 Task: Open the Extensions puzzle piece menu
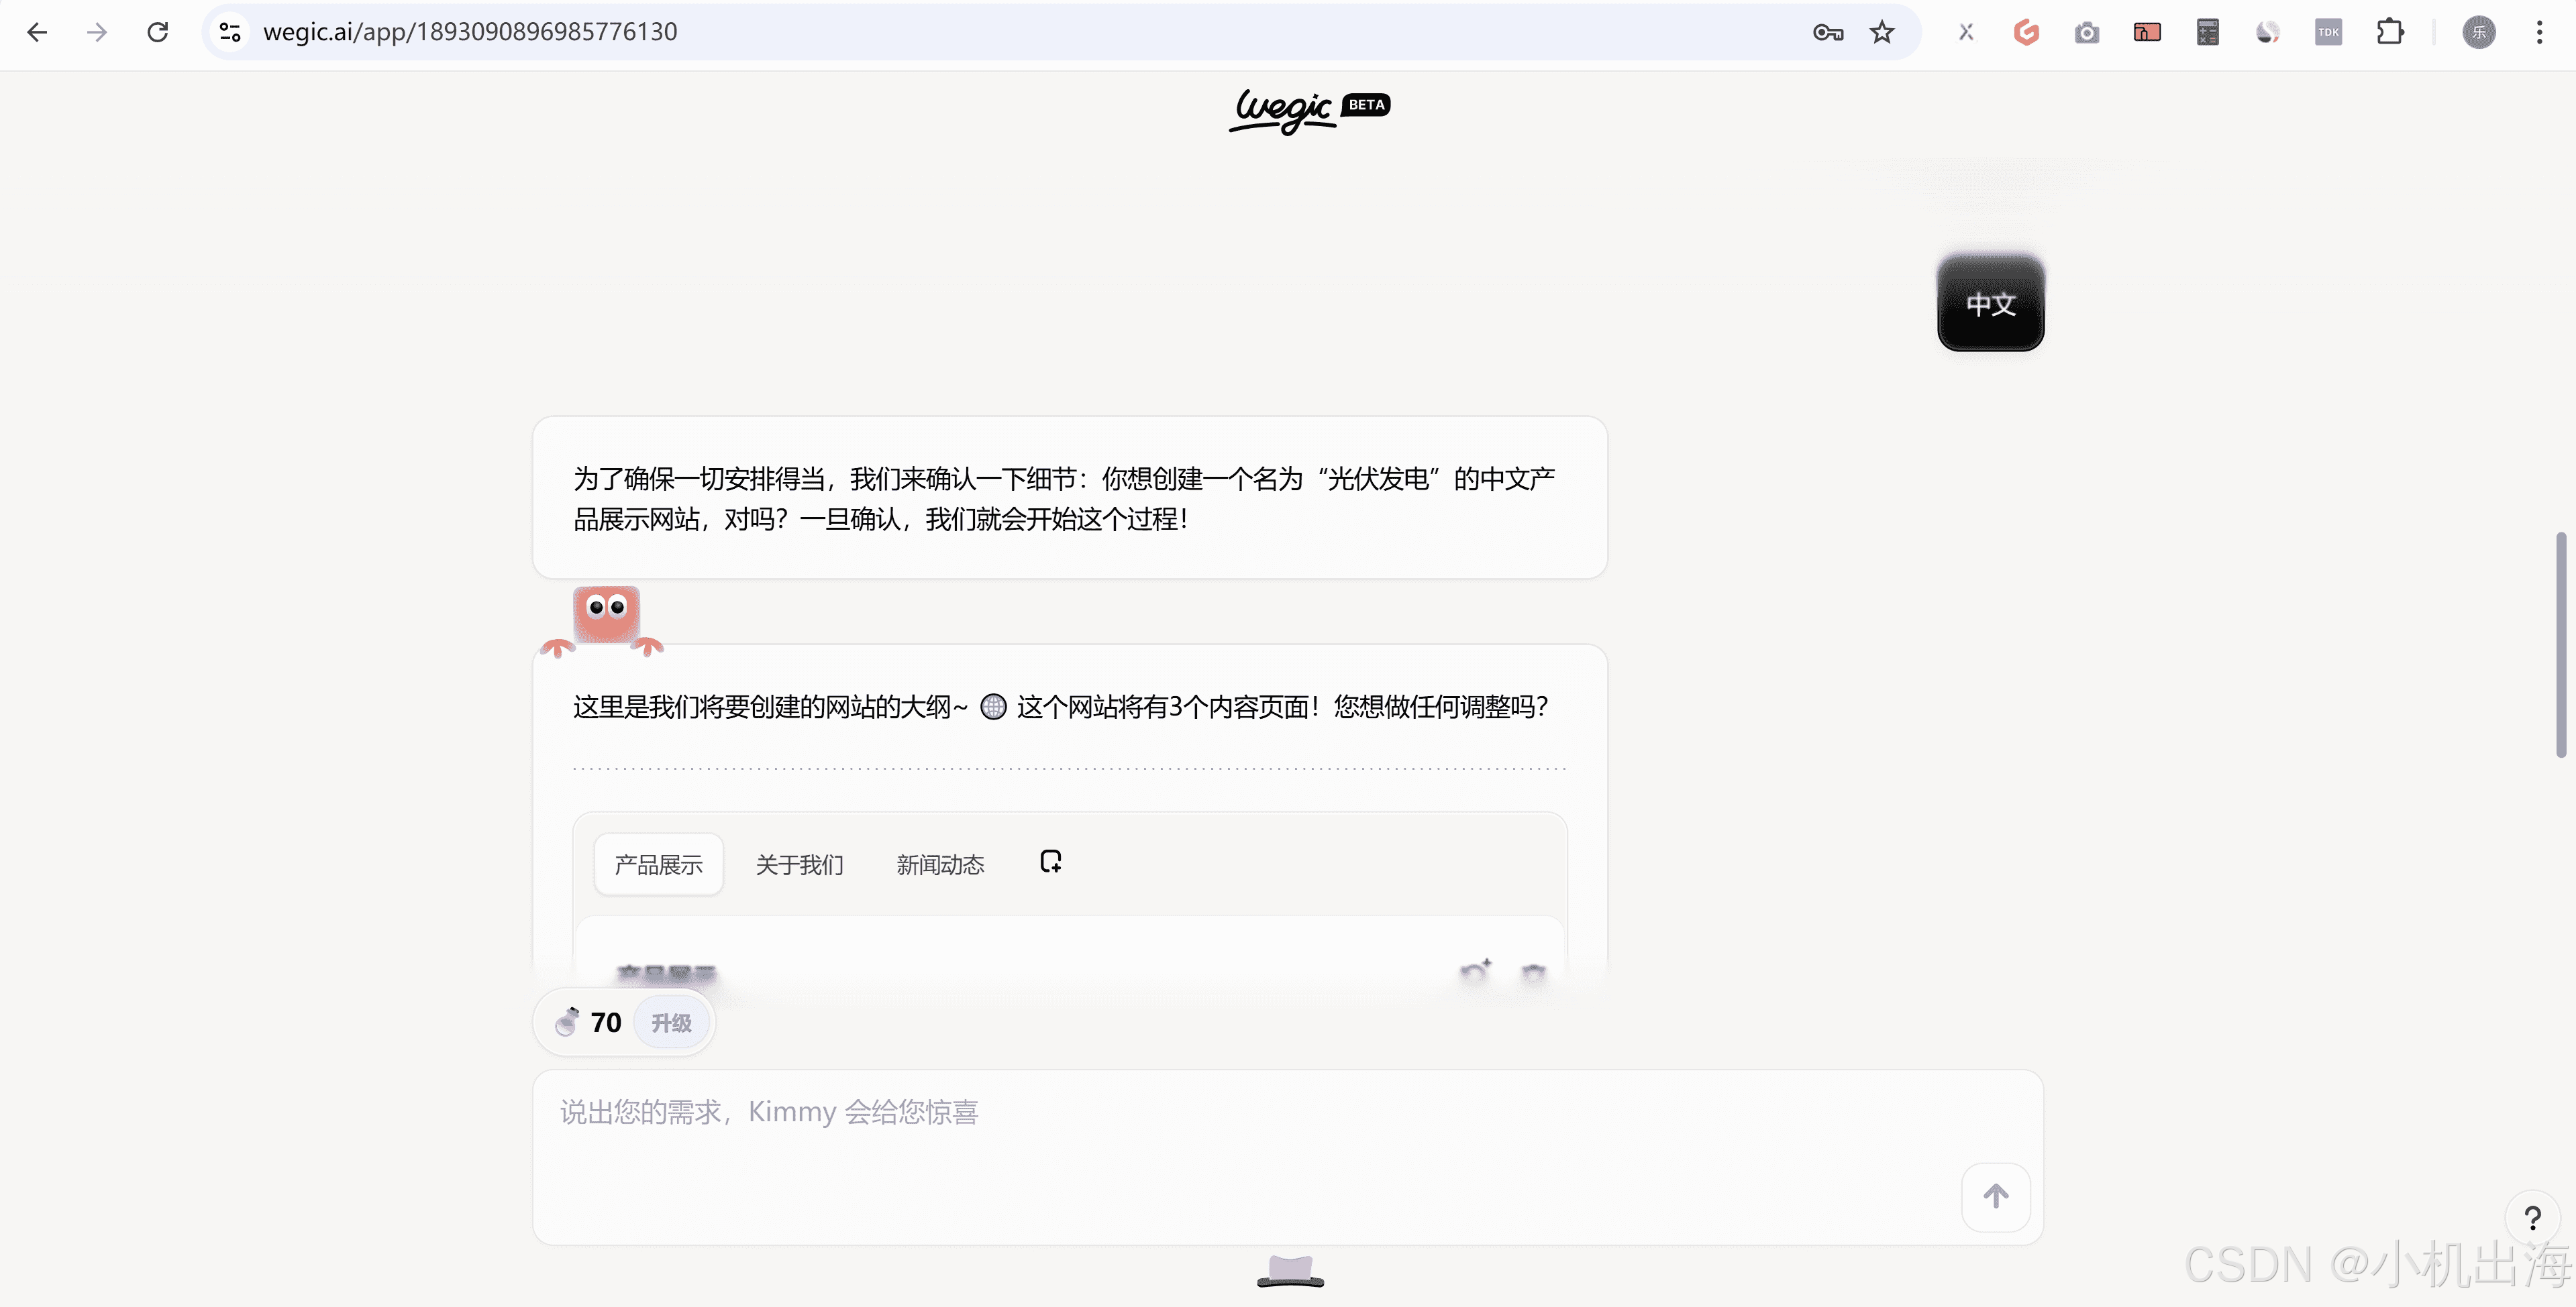coord(2390,32)
